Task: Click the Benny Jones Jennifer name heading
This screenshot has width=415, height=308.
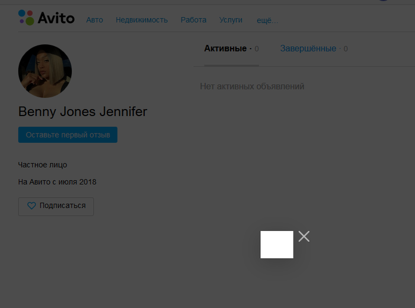Action: (82, 111)
